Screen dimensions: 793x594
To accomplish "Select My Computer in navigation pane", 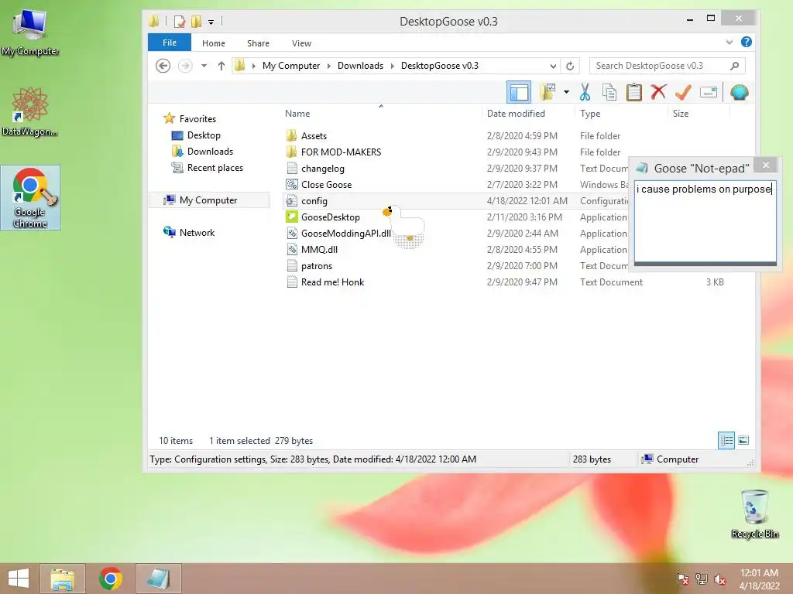I will [208, 200].
